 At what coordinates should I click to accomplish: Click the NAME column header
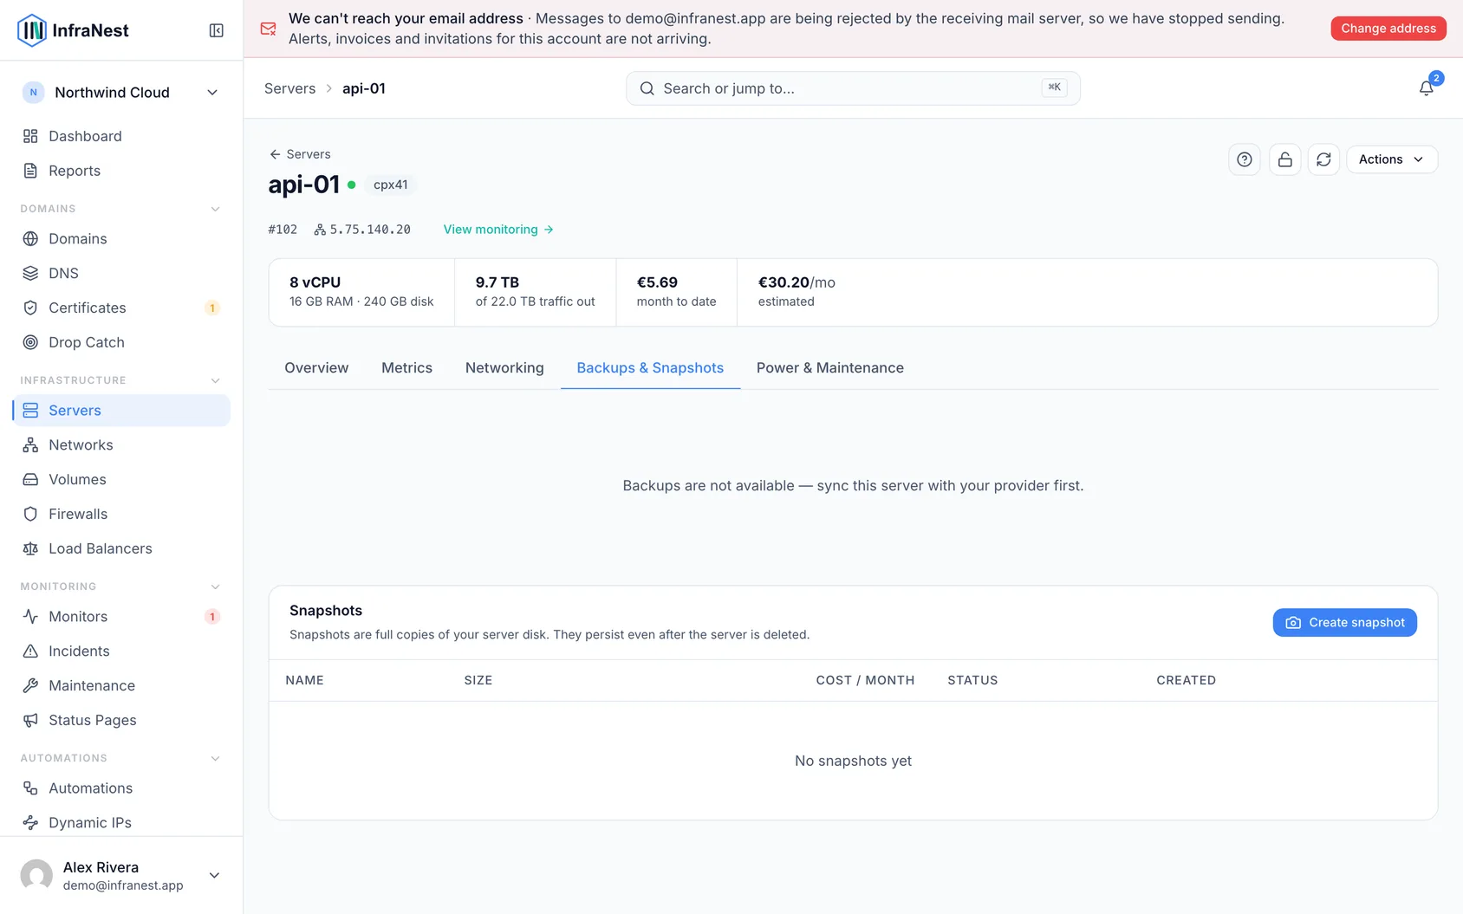click(304, 680)
